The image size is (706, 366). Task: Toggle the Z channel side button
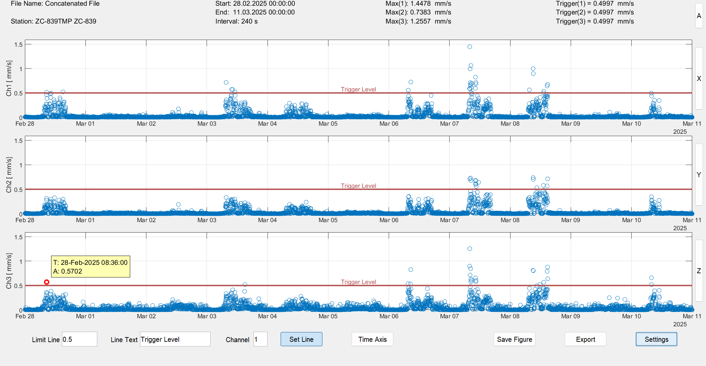tap(699, 271)
